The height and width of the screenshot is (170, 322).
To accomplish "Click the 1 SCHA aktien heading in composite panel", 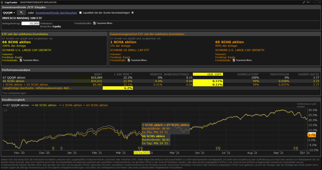I will 123,42.
